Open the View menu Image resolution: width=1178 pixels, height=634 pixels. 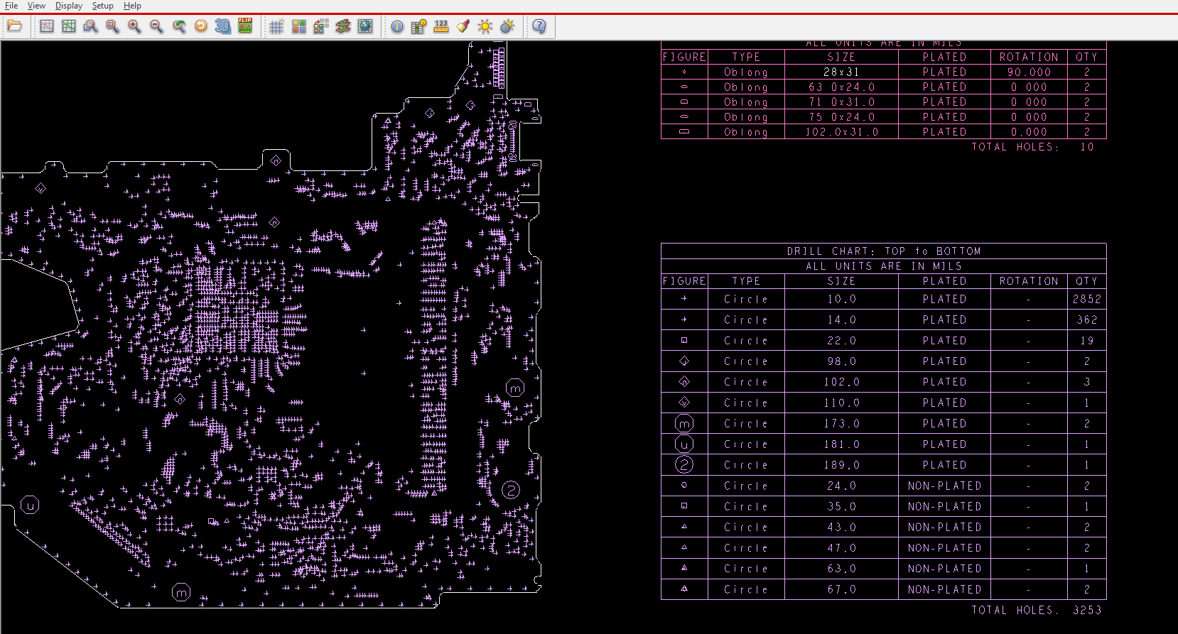click(x=36, y=6)
